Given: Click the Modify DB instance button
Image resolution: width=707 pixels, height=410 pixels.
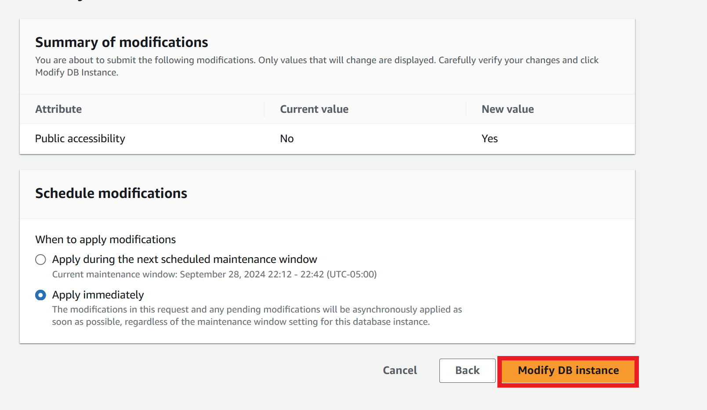Looking at the screenshot, I should 568,370.
